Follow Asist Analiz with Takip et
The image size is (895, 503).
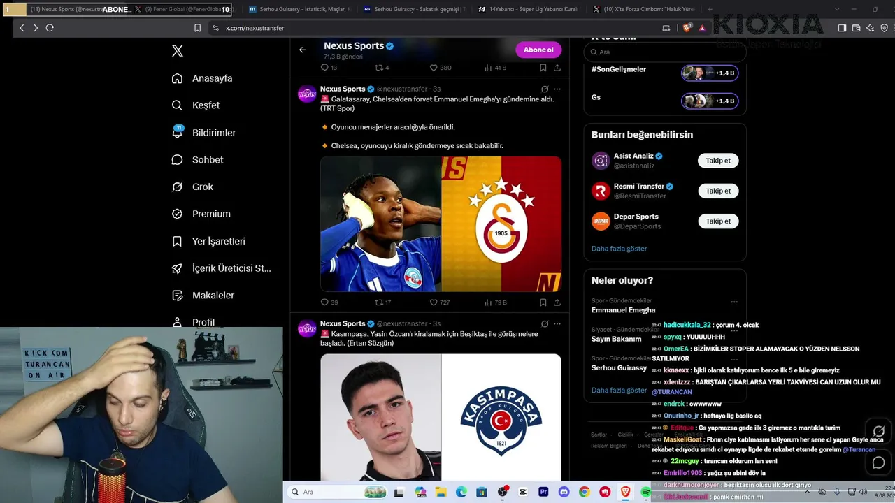(x=718, y=161)
